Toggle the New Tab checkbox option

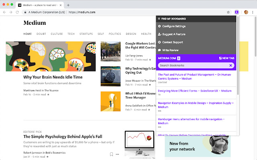[220, 58]
